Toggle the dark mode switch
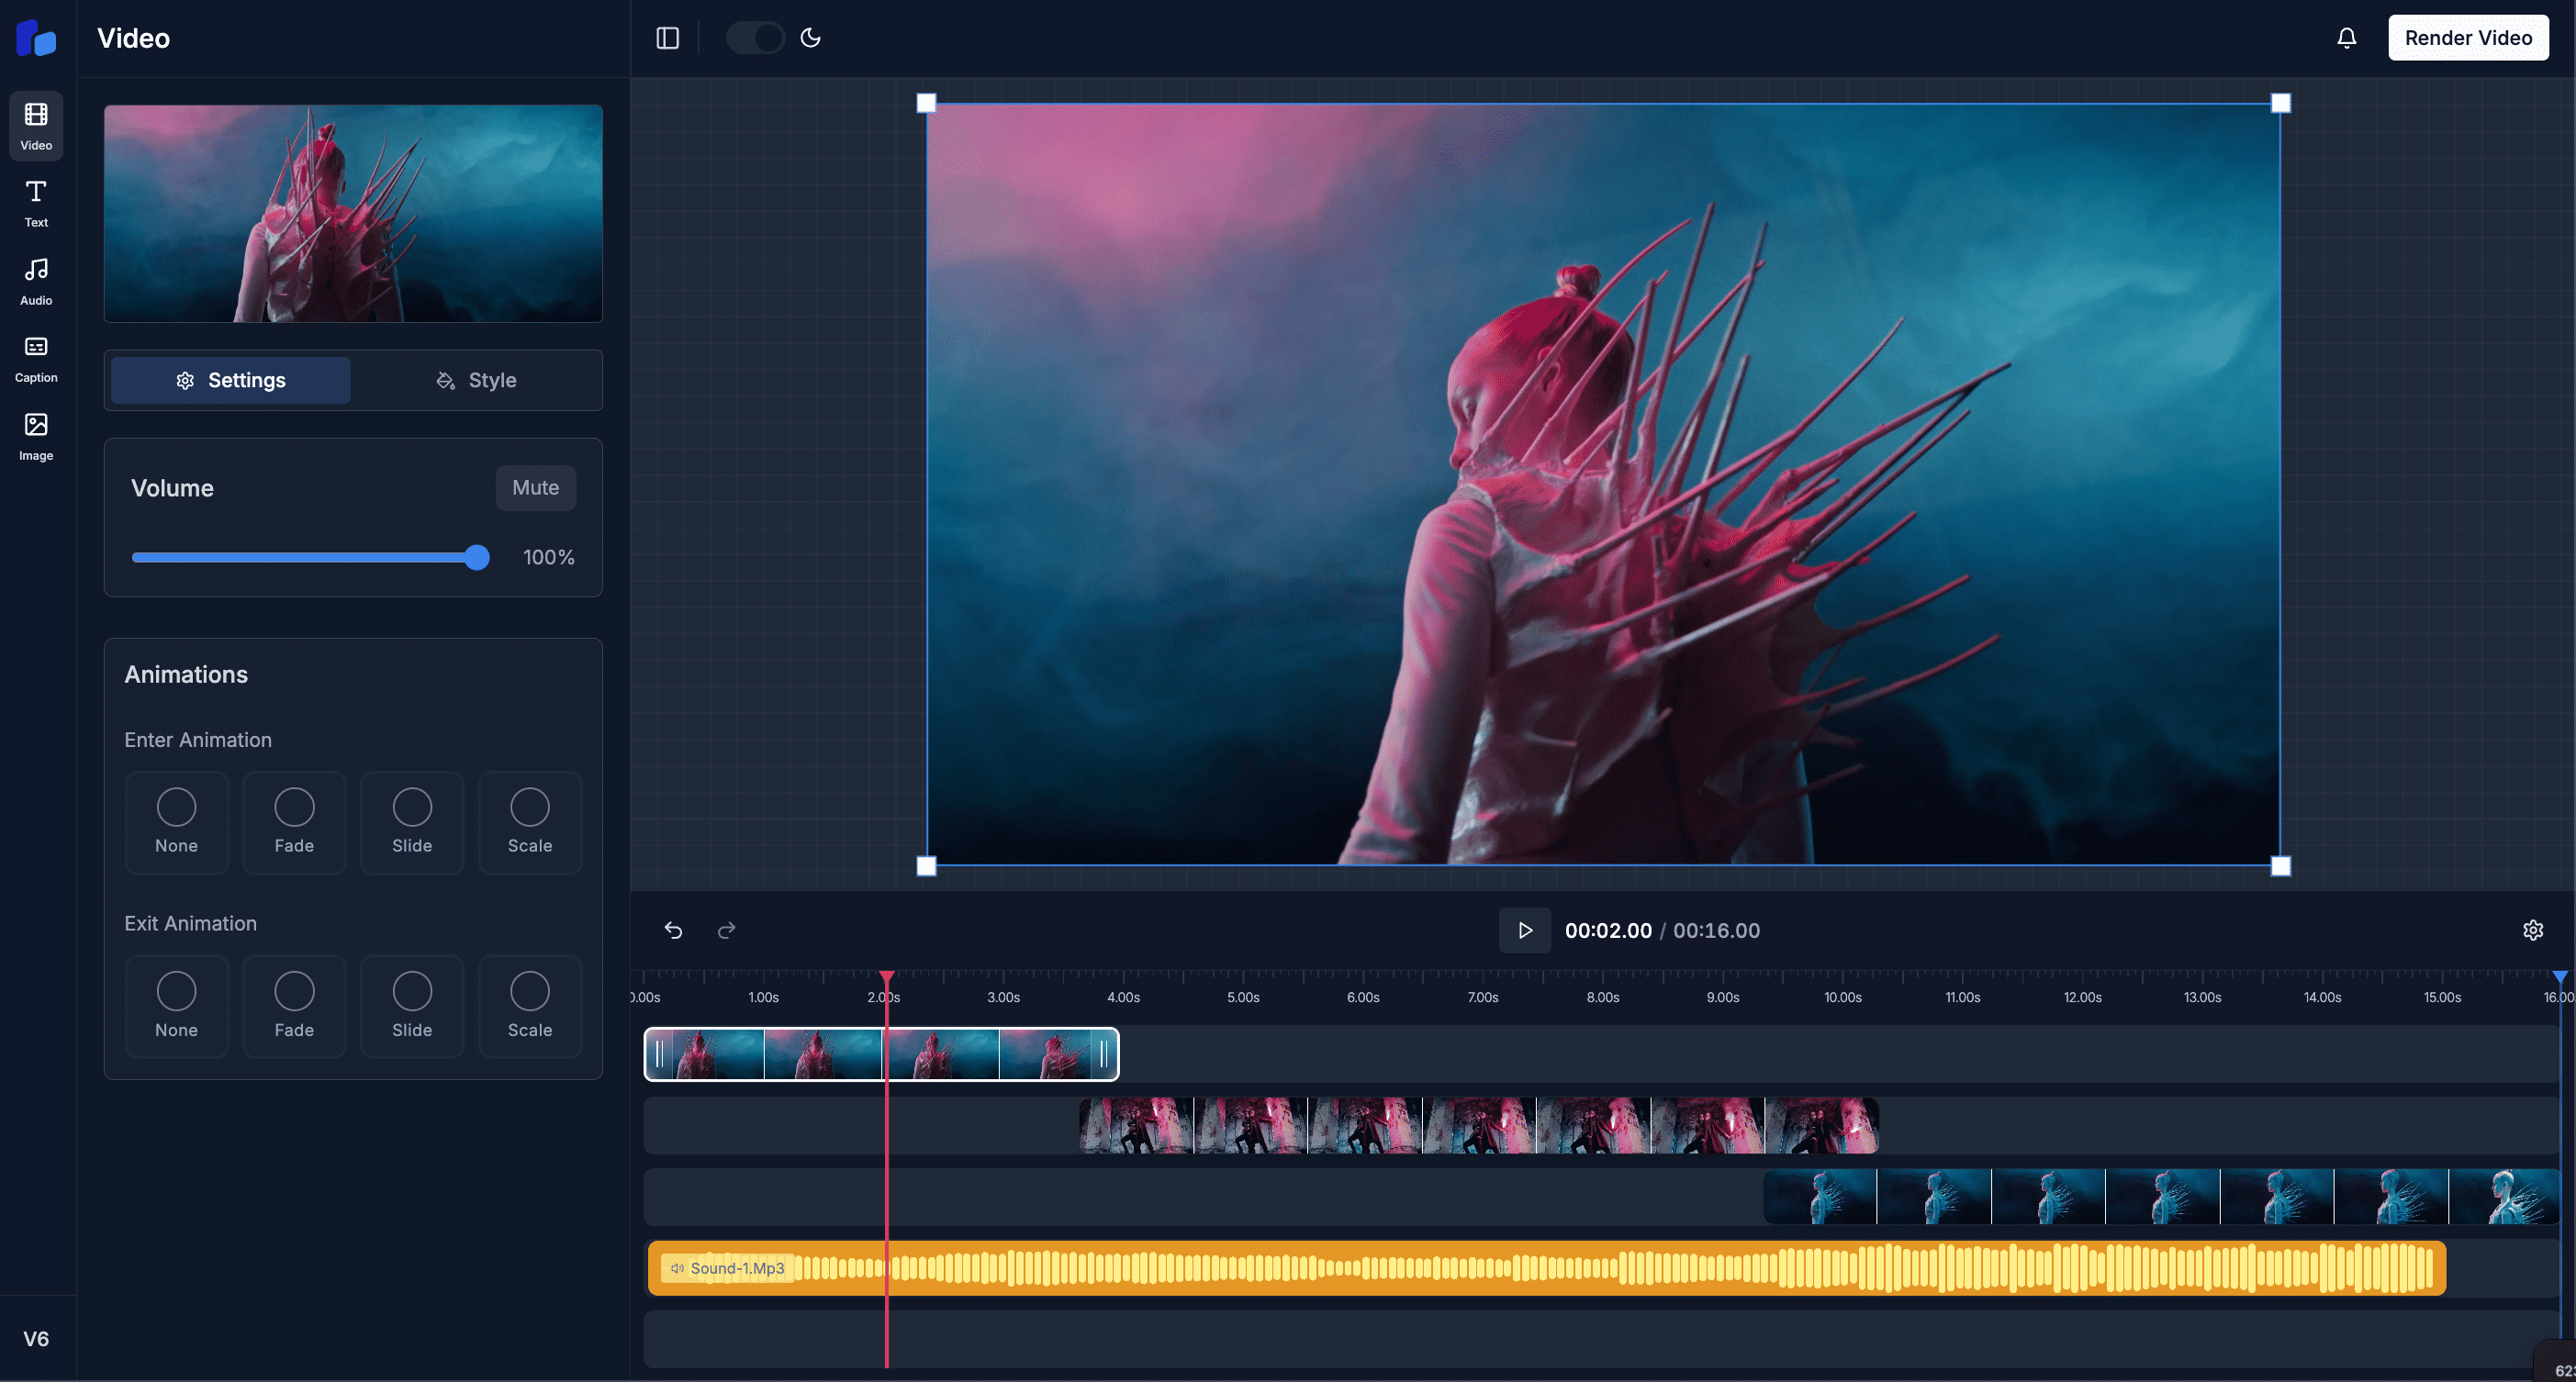This screenshot has height=1382, width=2576. click(x=751, y=38)
